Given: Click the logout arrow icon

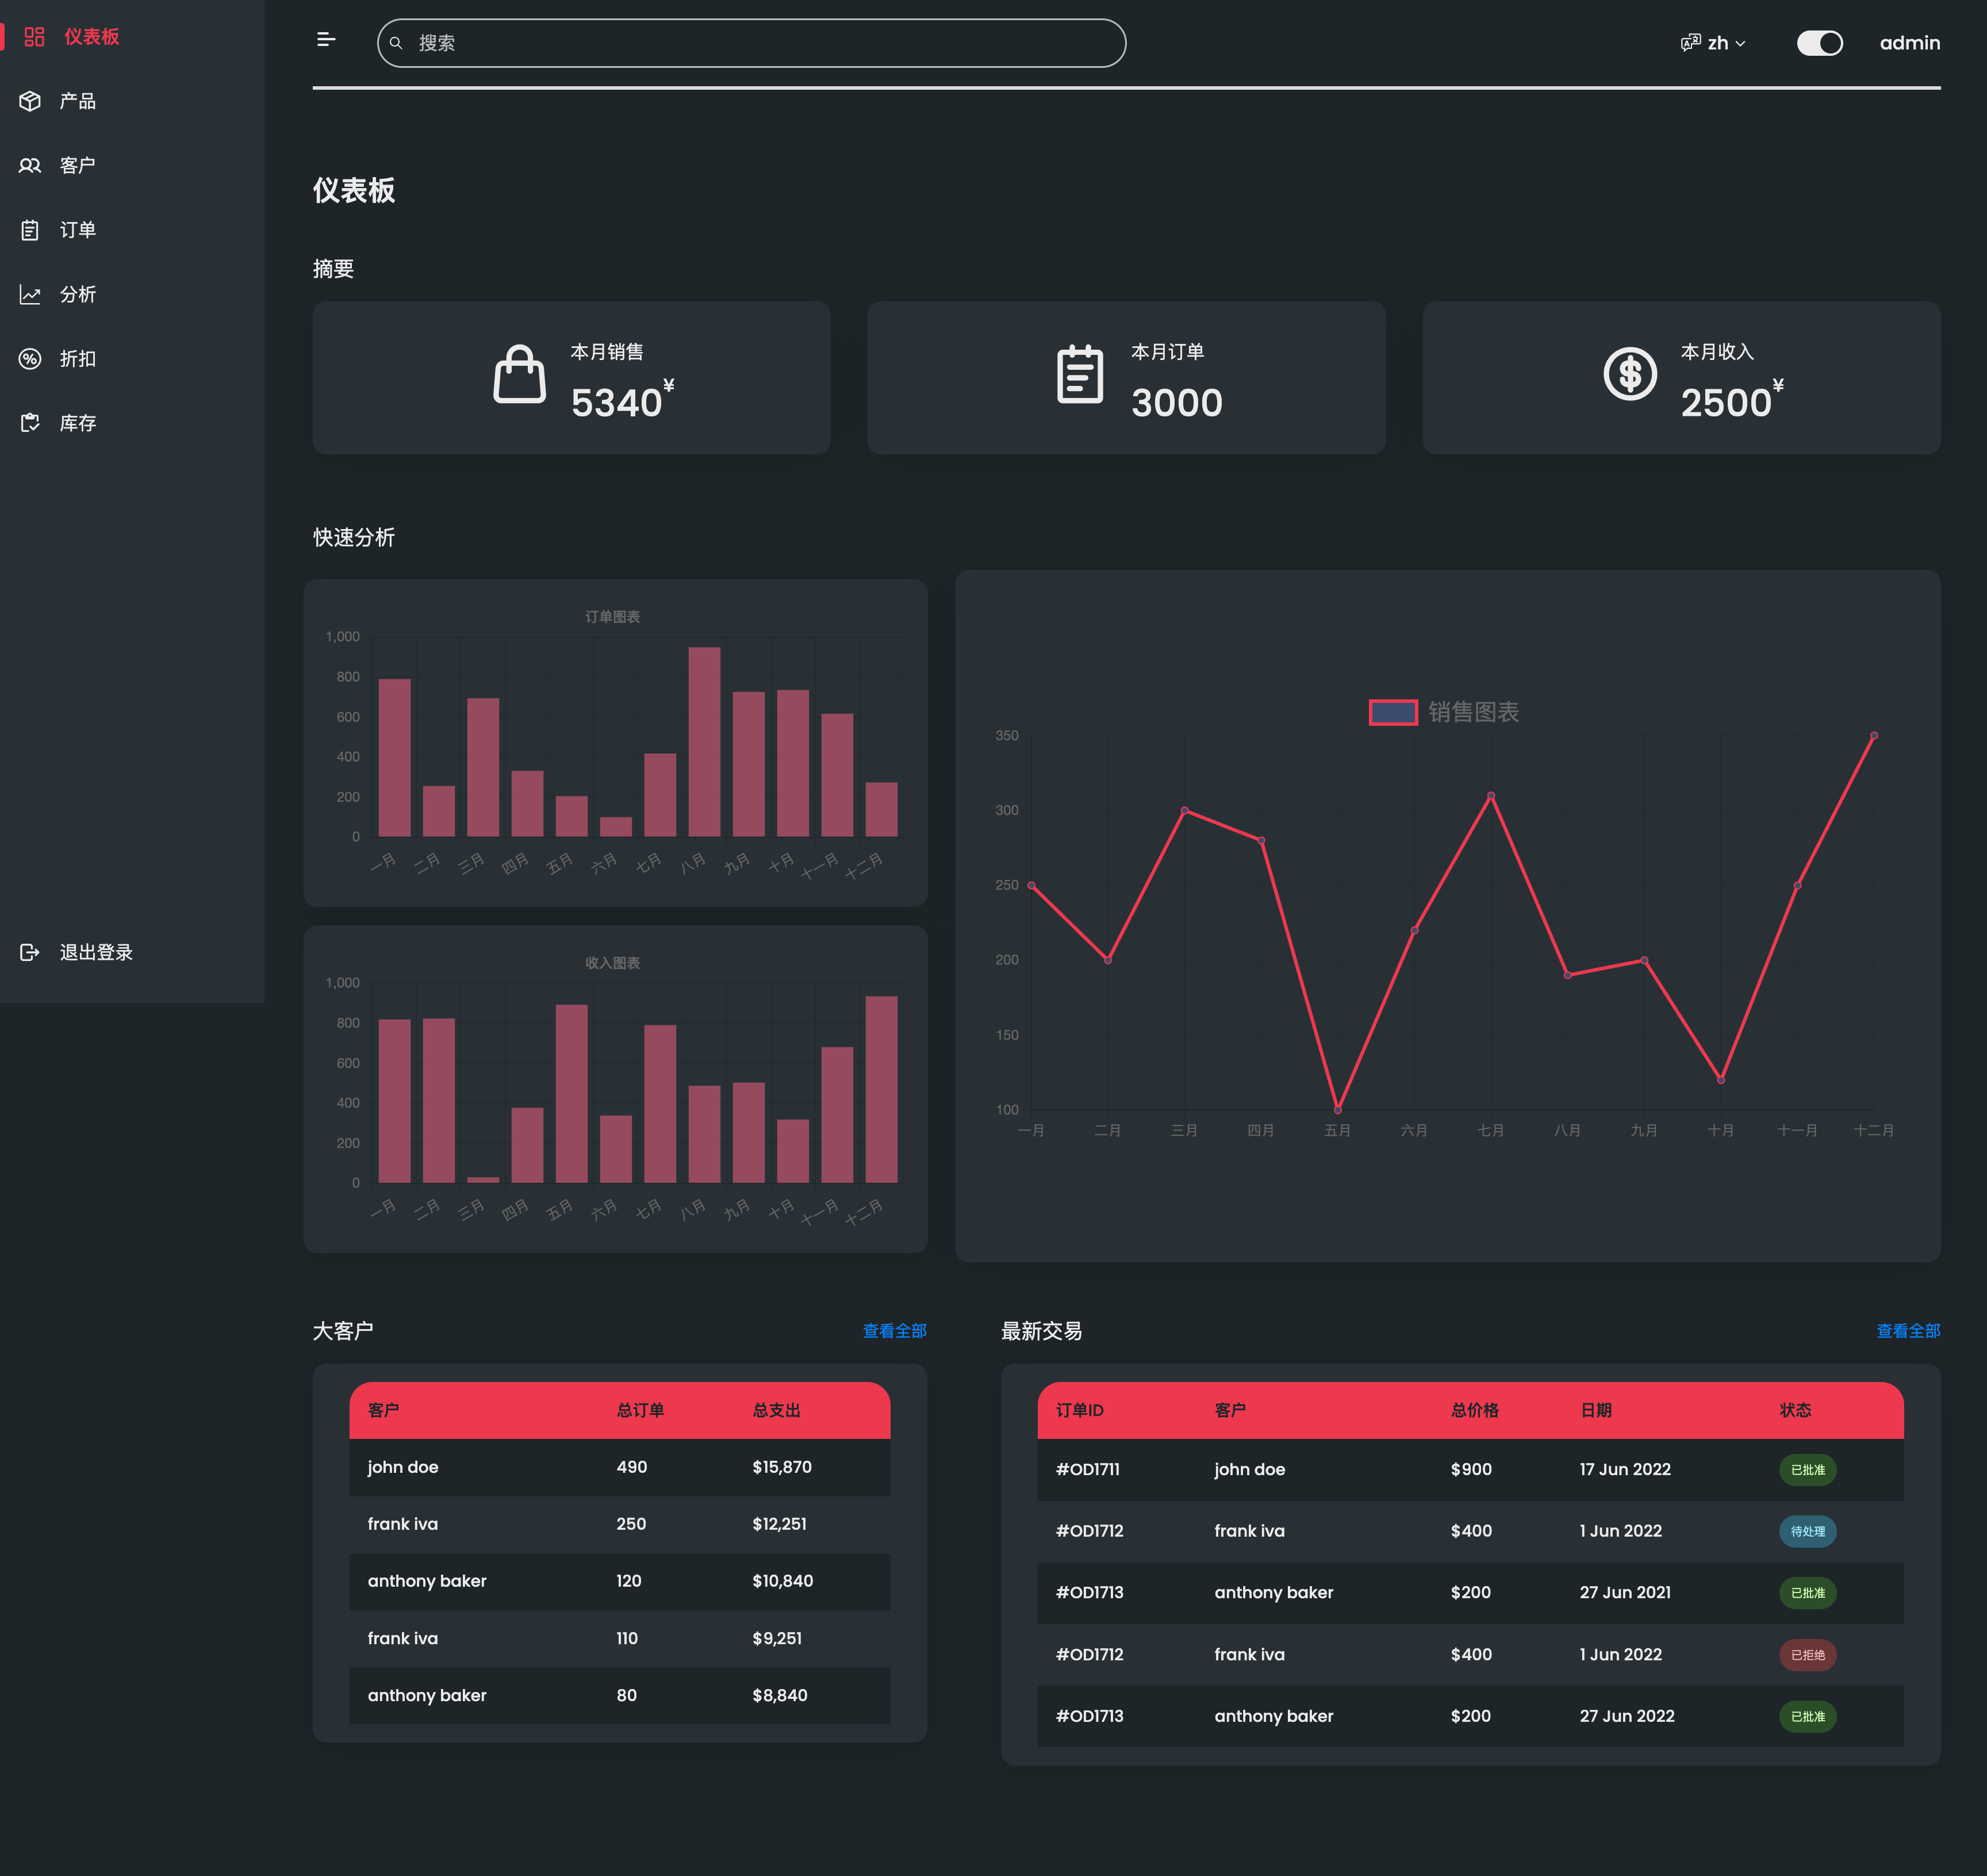Looking at the screenshot, I should [x=30, y=952].
